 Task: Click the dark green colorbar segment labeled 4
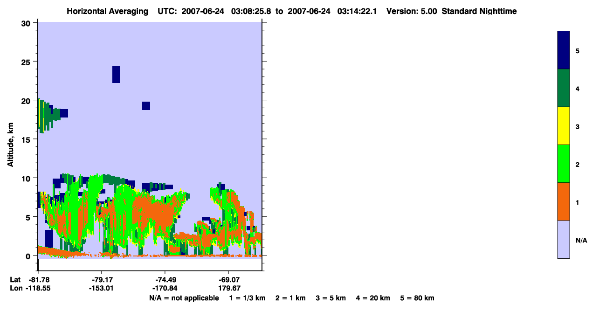coord(564,88)
